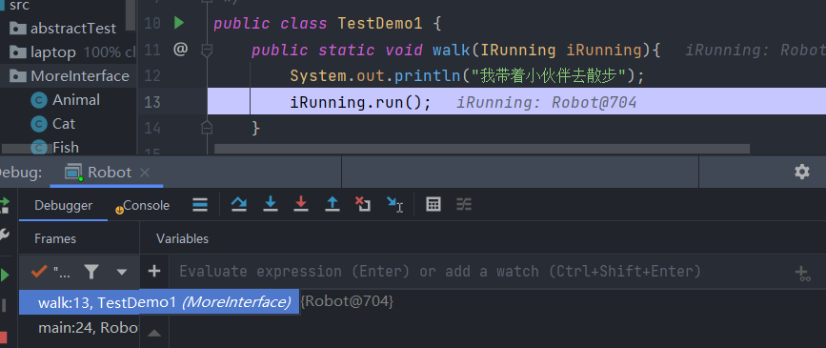Click the Run to Cursor icon

394,204
